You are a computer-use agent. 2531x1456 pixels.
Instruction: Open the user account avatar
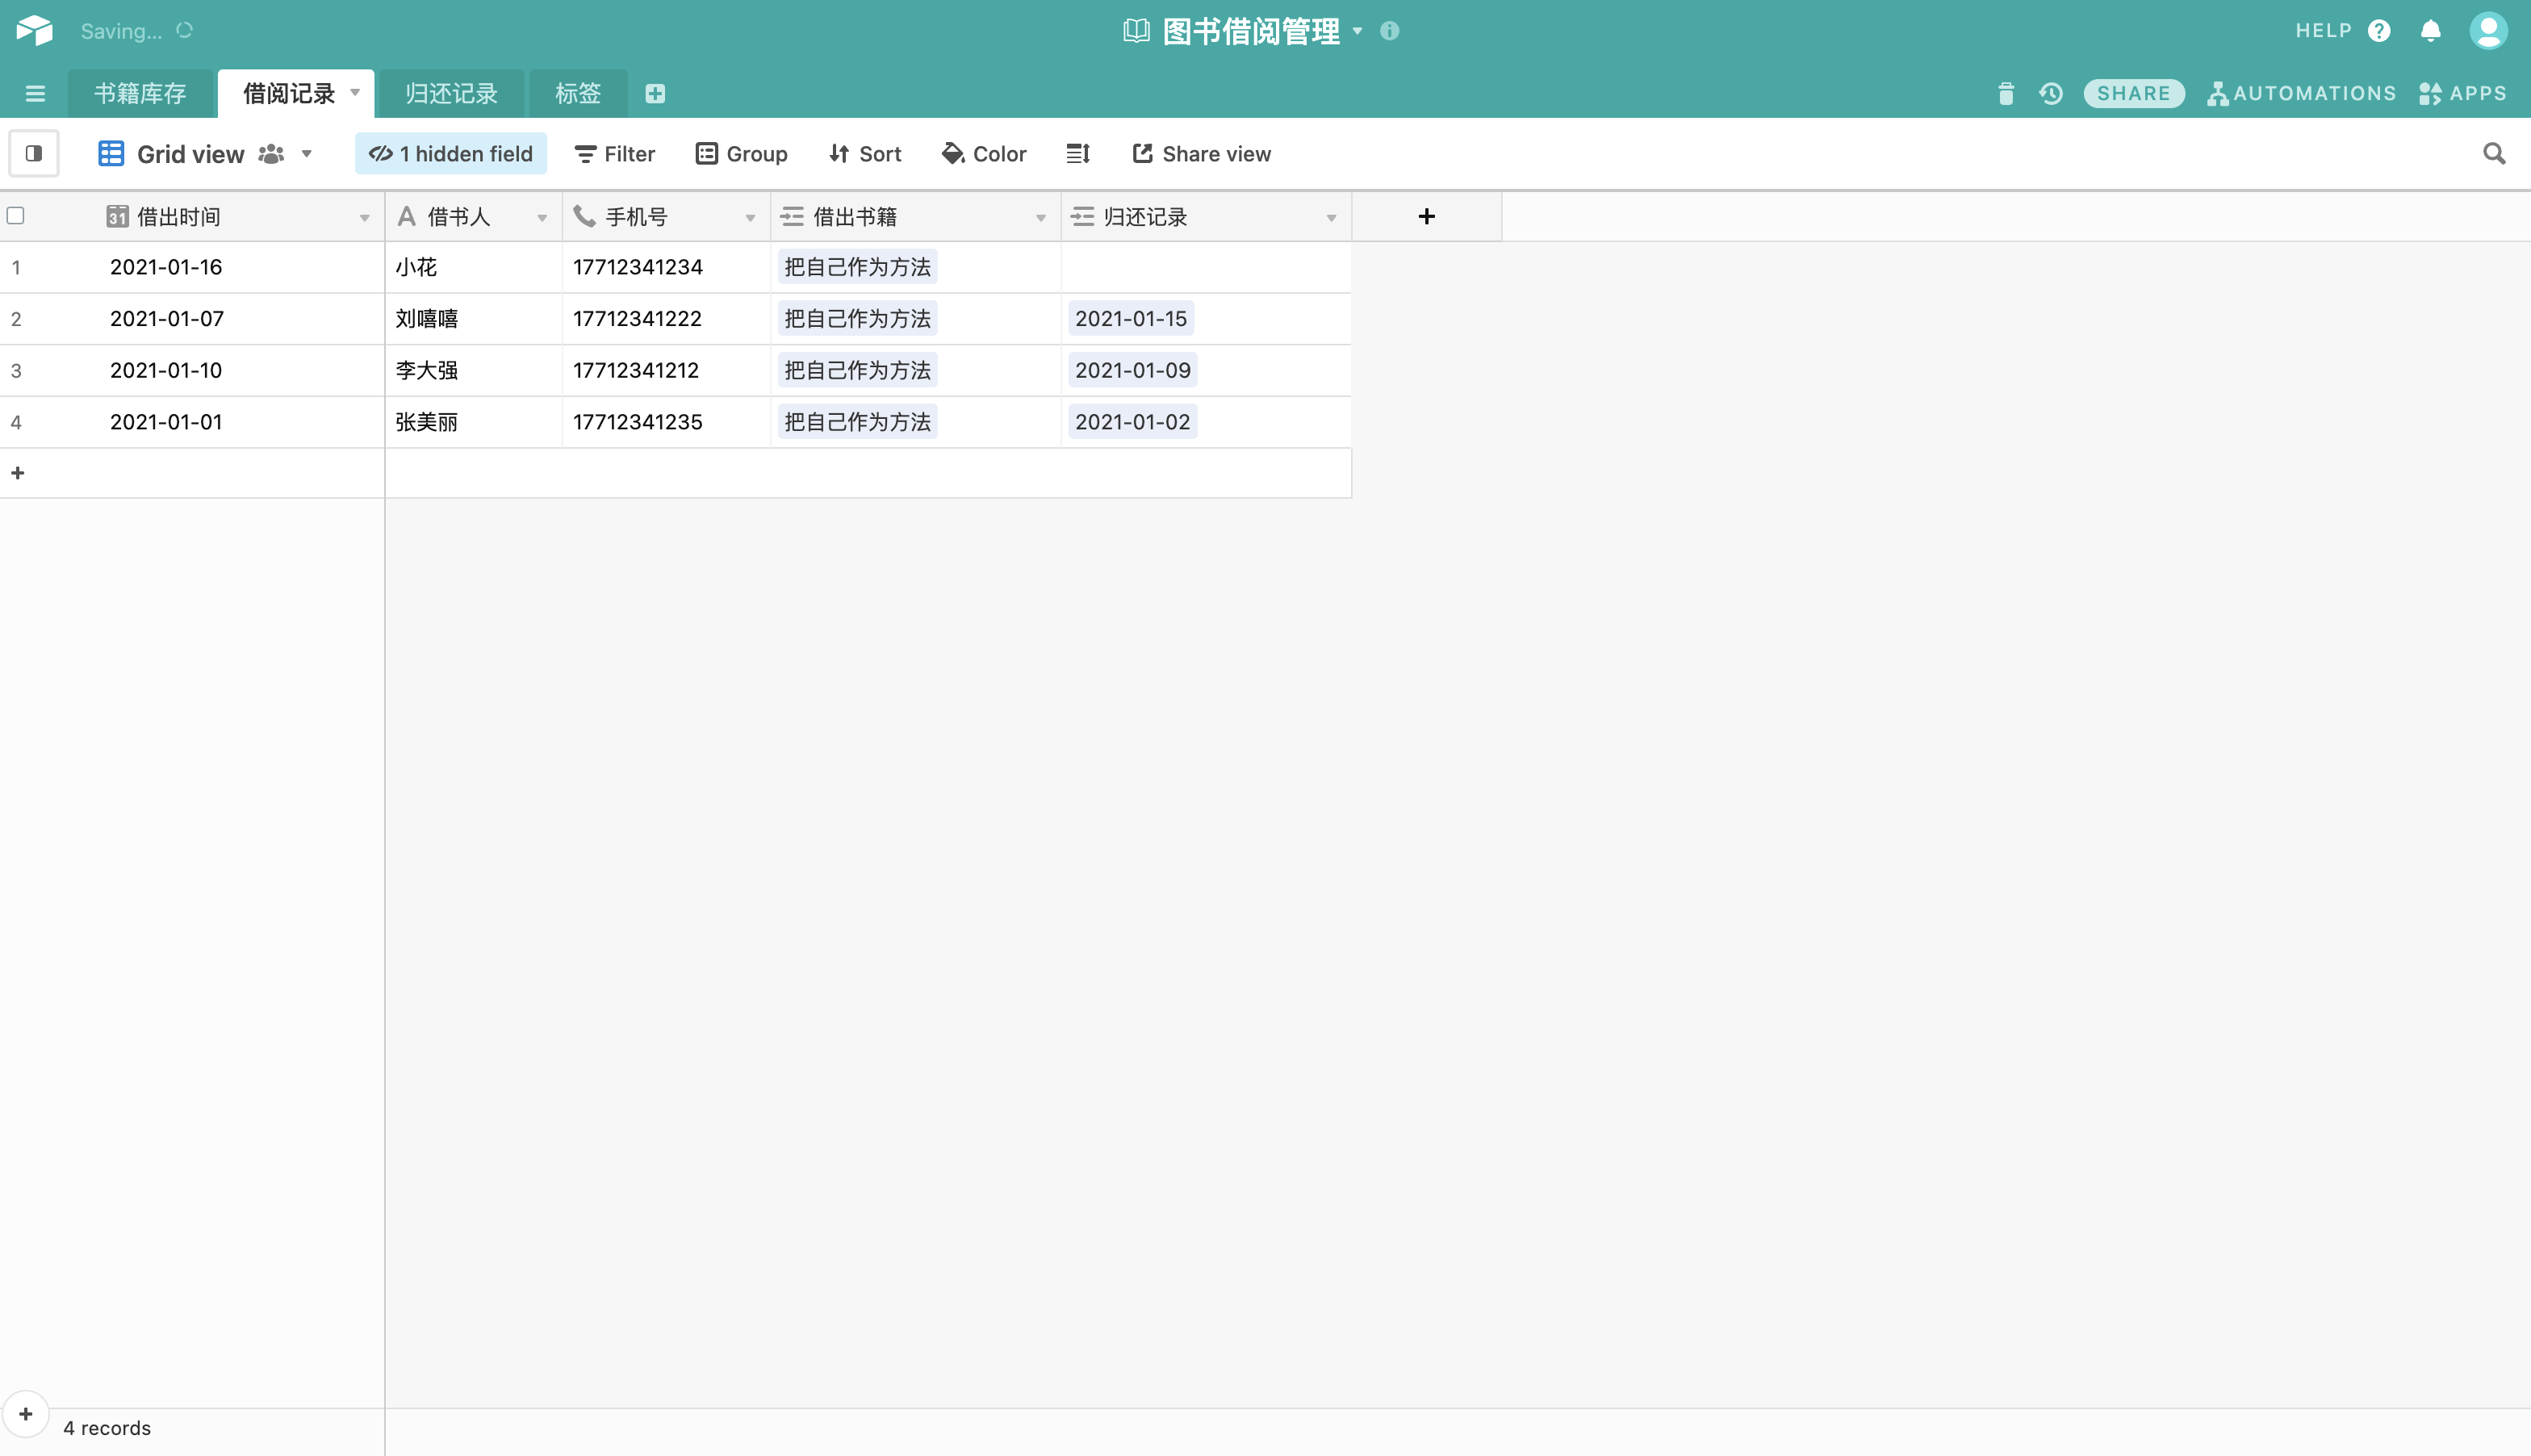click(2487, 31)
